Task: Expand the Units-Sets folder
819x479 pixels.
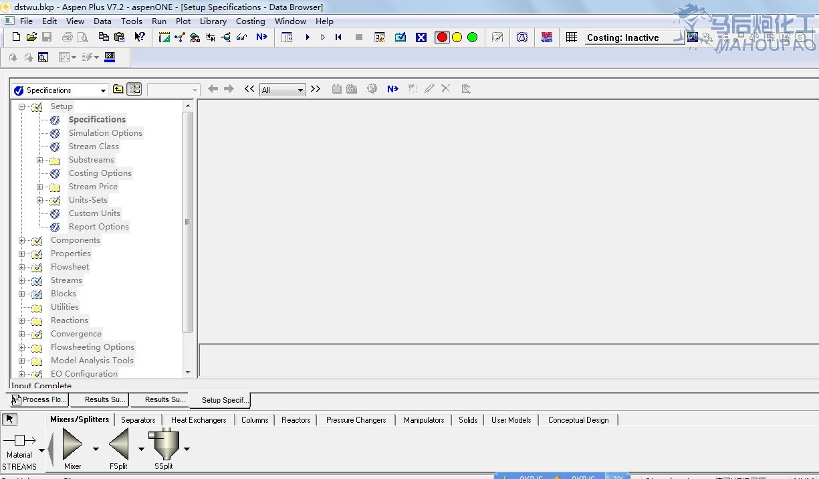Action: click(x=40, y=200)
